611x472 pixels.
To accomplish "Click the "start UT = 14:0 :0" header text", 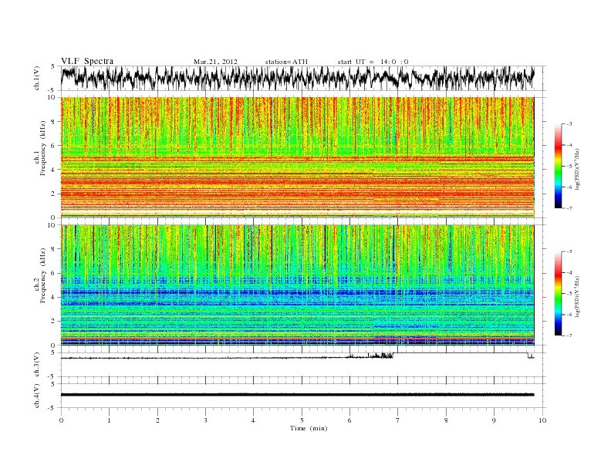I will pyautogui.click(x=373, y=62).
